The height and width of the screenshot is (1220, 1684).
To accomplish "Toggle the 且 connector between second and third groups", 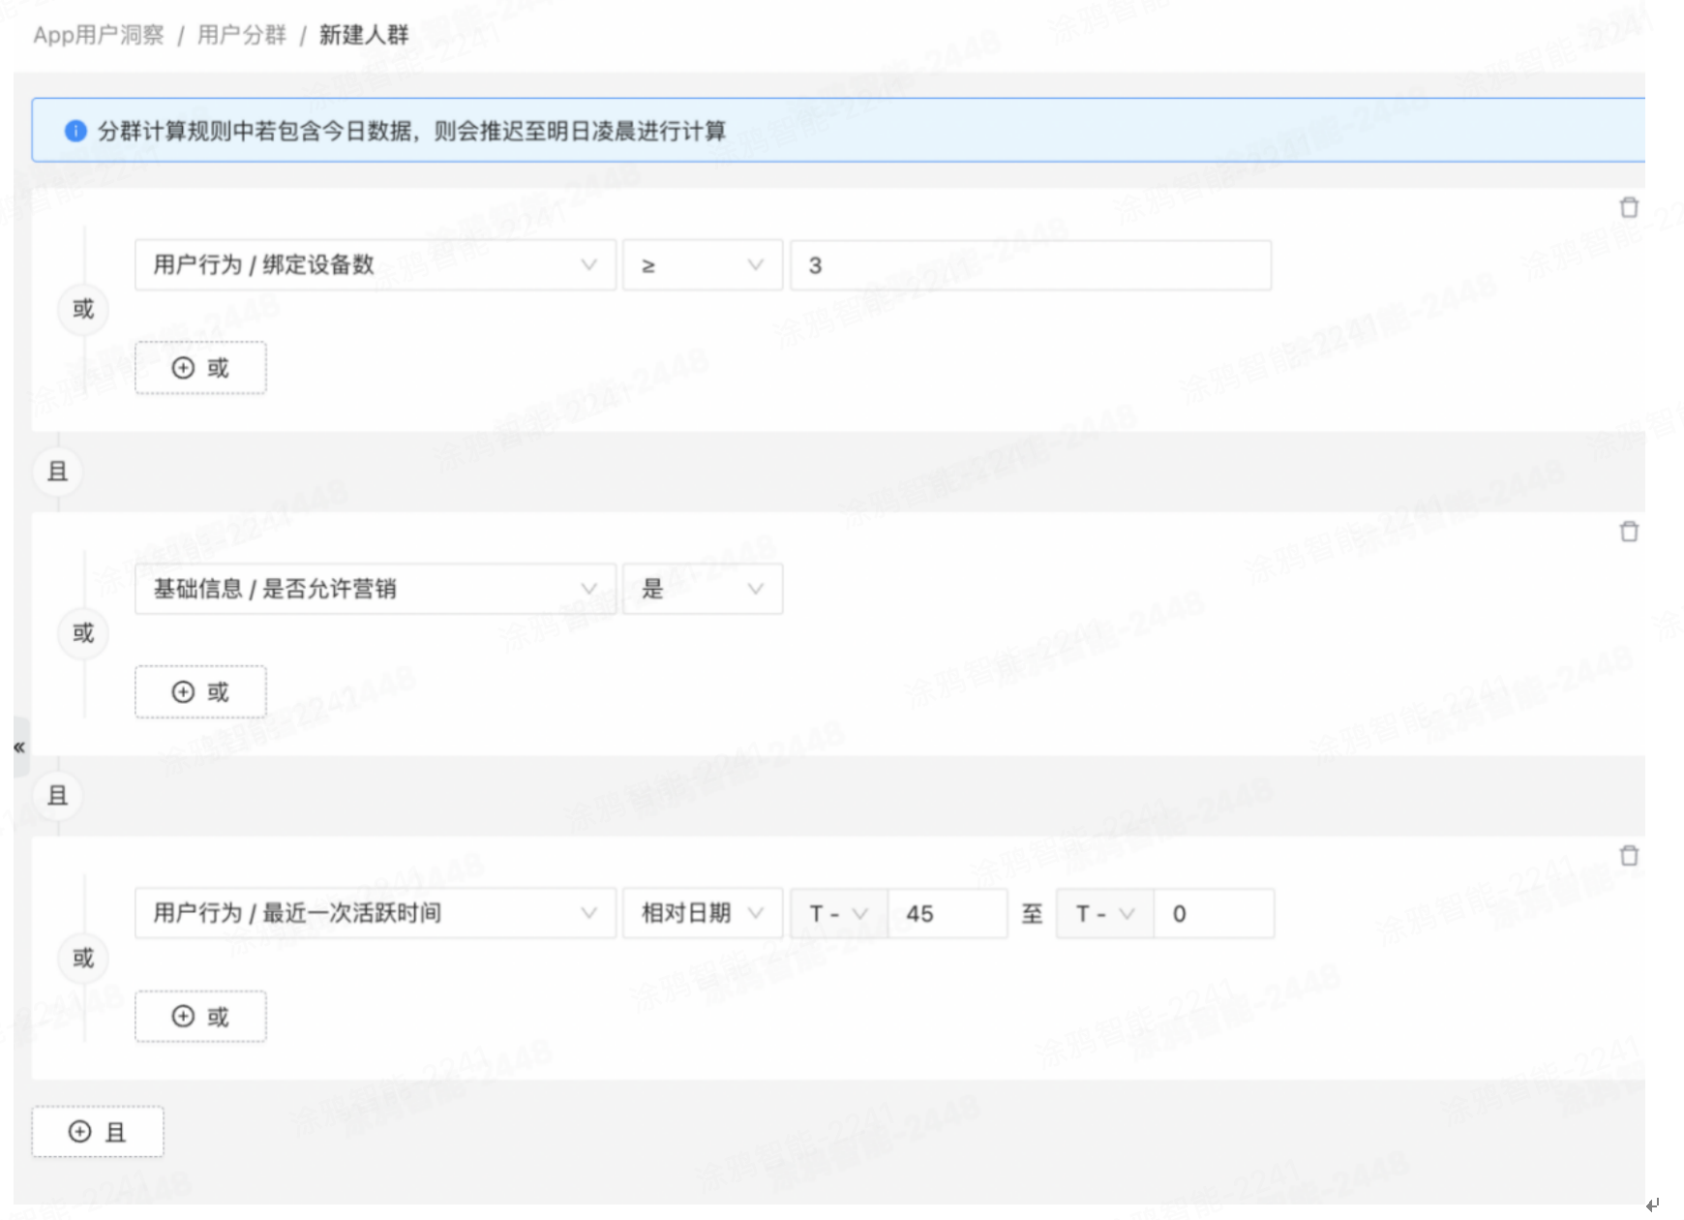I will pos(58,796).
